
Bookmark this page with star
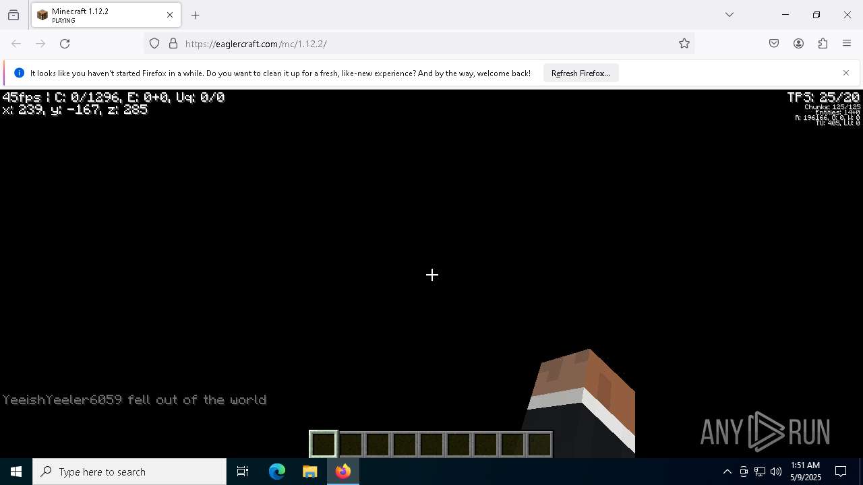[684, 44]
